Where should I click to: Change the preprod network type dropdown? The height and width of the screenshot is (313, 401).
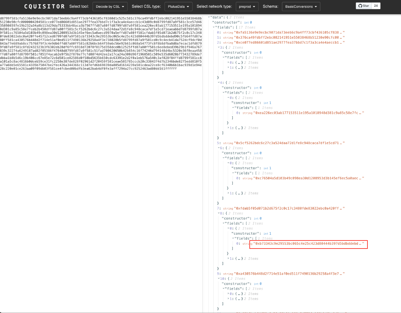(247, 6)
